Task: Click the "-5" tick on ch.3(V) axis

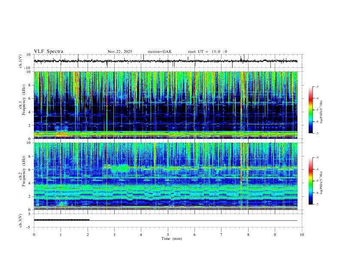Action: click(29, 227)
